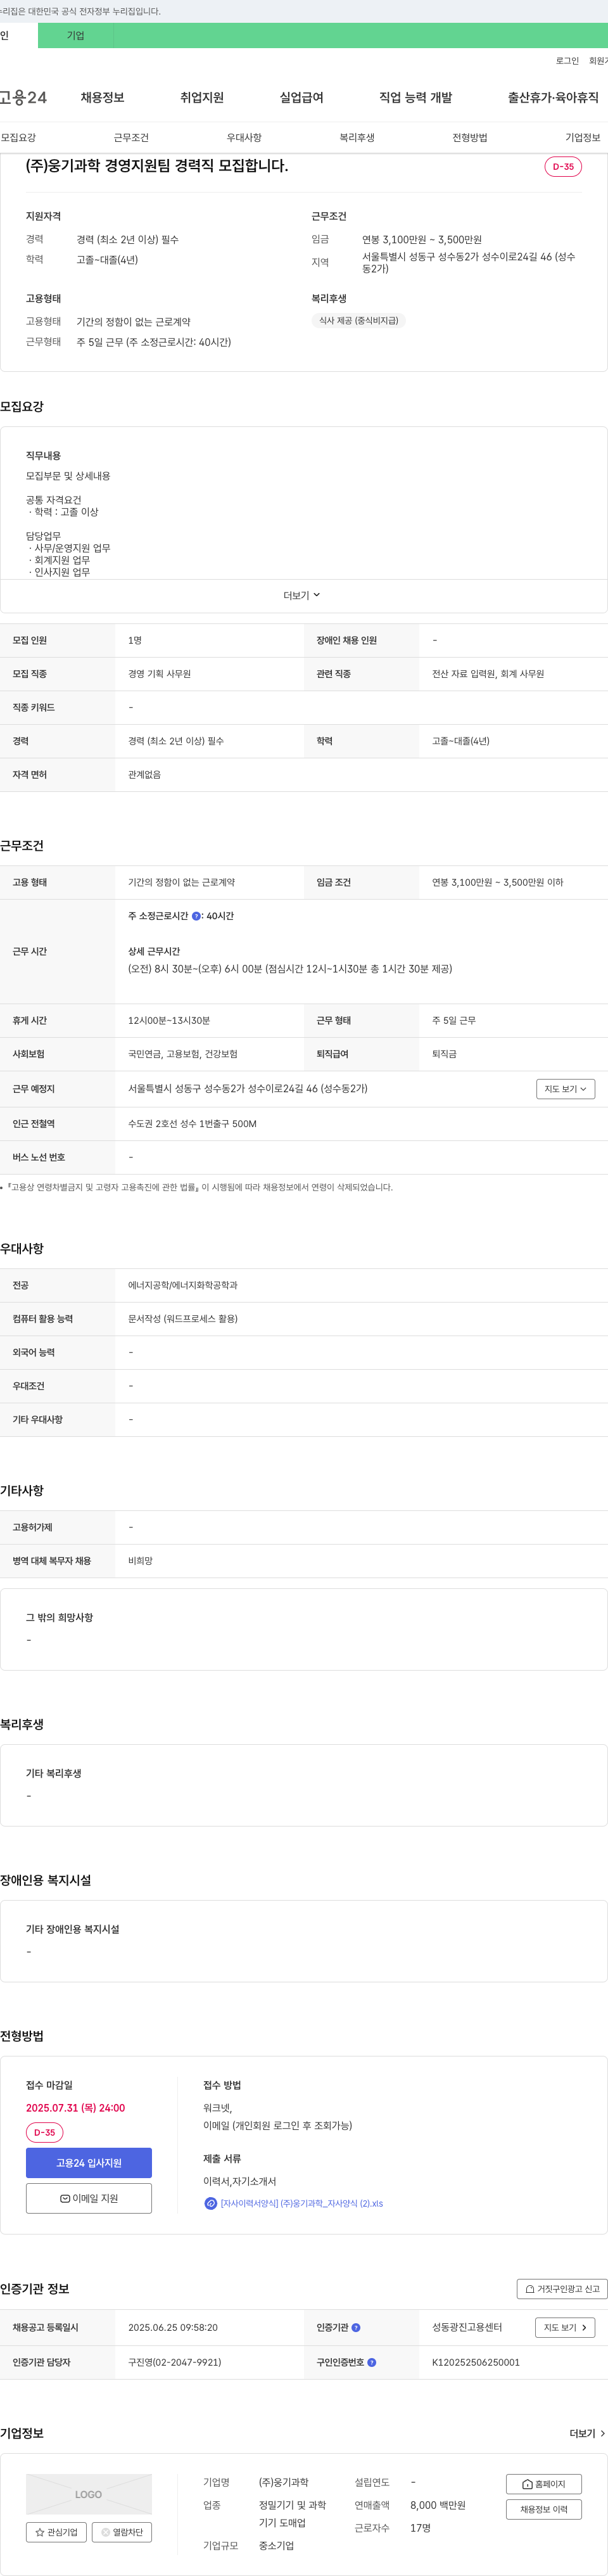Open 지도 보기 for 성동광진고용센터

point(565,2327)
